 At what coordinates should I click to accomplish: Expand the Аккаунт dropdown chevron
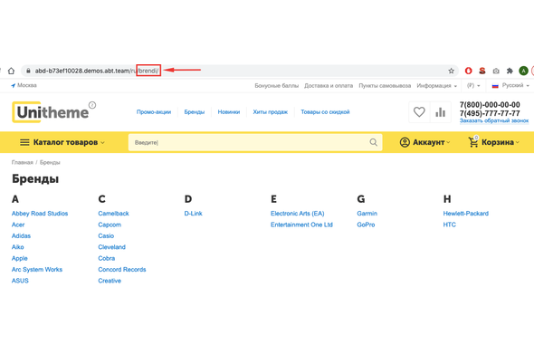tap(448, 142)
